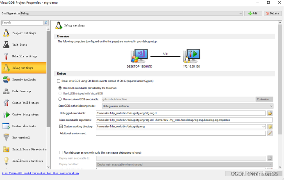Open the Configuration Debug dropdown

(132, 14)
